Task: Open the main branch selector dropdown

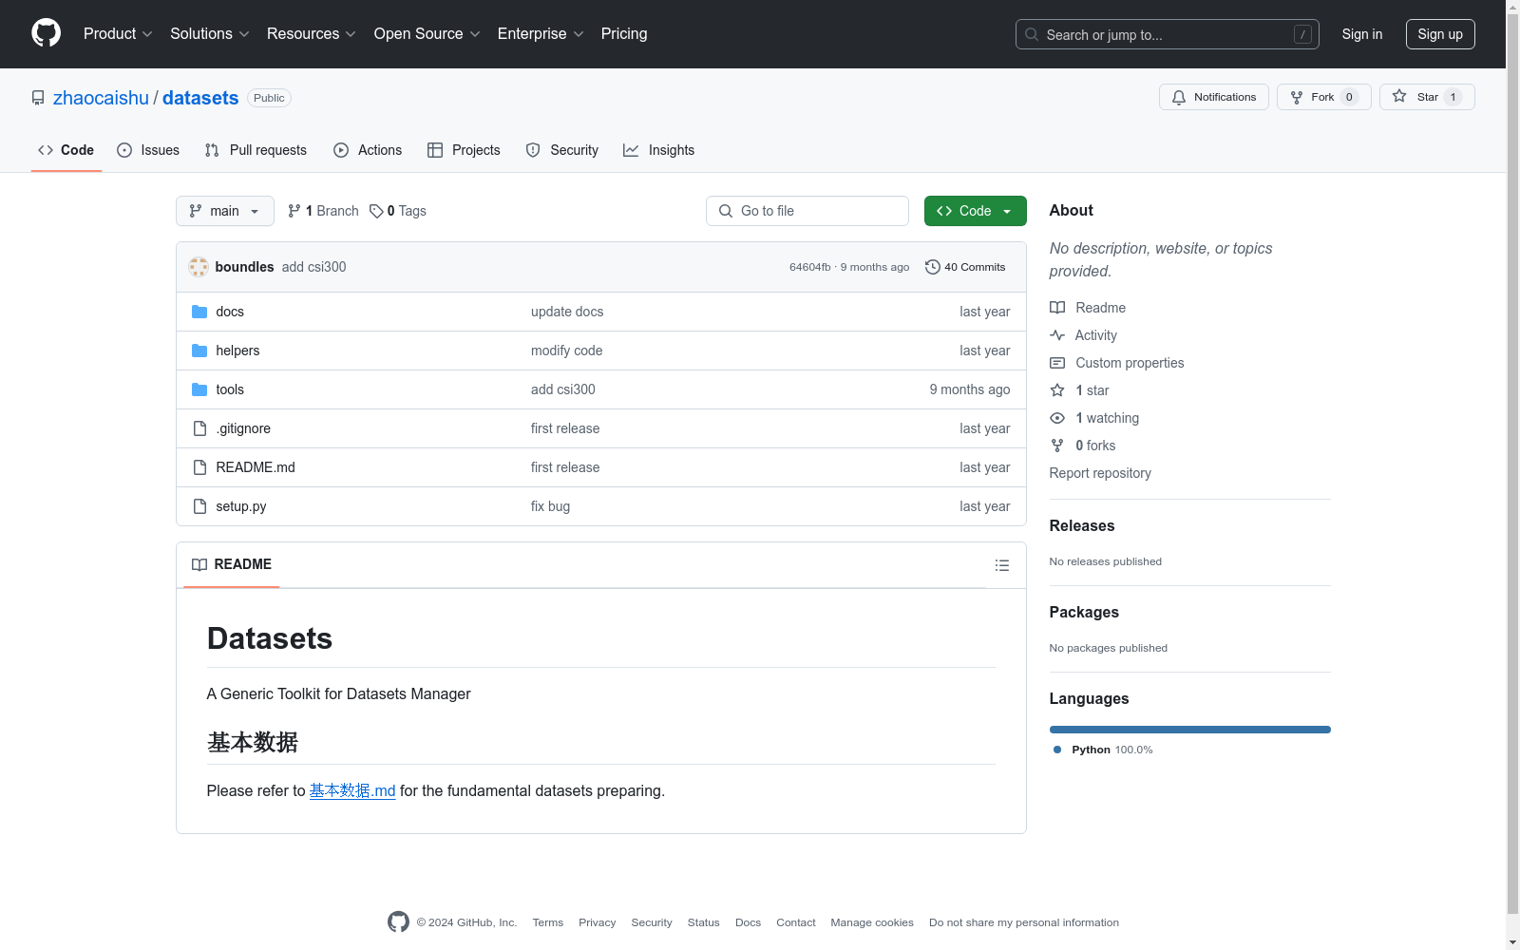Action: tap(225, 211)
